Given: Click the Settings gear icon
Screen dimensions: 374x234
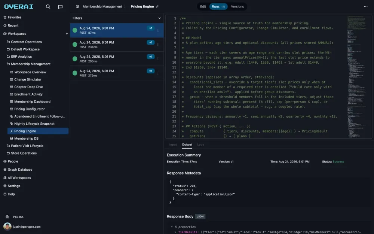Looking at the screenshot, I should tap(5, 186).
